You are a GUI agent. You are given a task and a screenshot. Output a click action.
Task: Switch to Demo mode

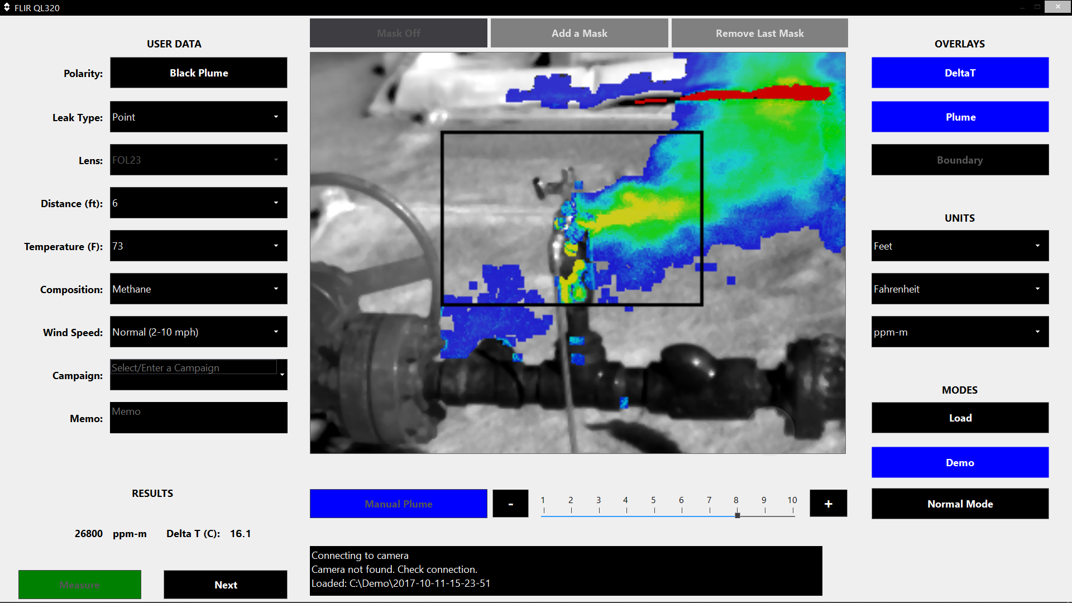pos(960,462)
